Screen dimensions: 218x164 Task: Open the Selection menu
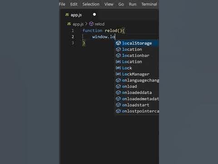[x=91, y=4]
